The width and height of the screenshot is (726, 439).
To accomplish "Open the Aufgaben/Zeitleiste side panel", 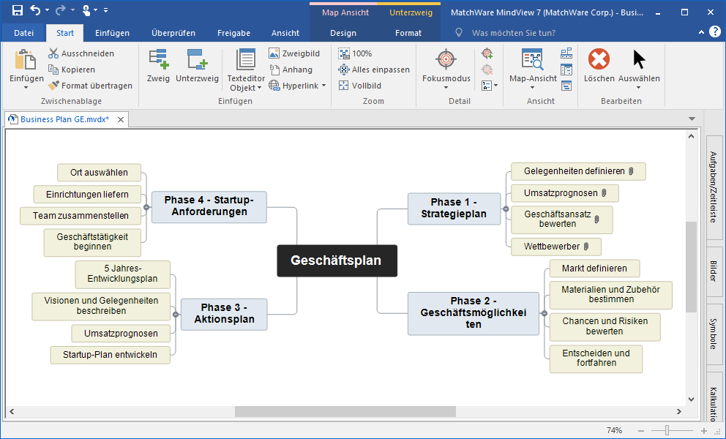I will point(714,187).
